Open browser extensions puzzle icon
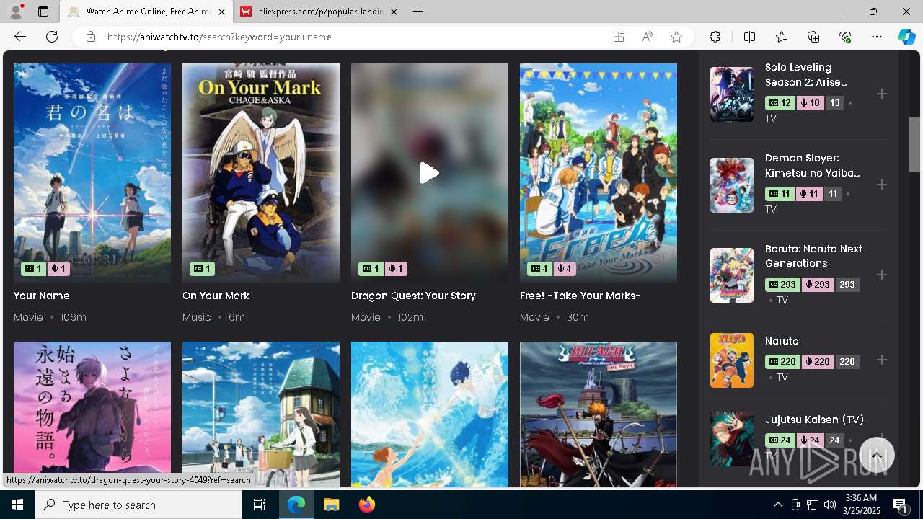This screenshot has width=923, height=519. [715, 37]
